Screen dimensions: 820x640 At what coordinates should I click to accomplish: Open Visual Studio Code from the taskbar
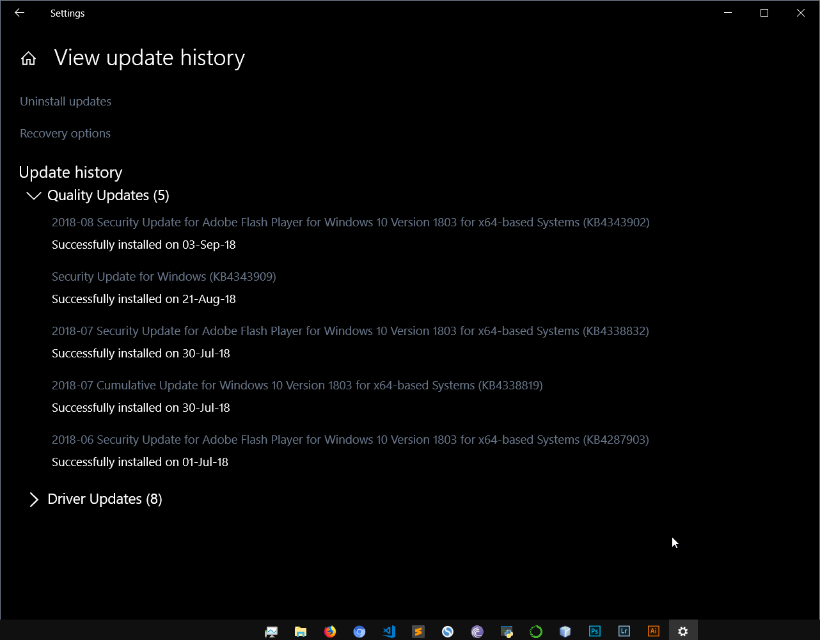[x=389, y=632]
